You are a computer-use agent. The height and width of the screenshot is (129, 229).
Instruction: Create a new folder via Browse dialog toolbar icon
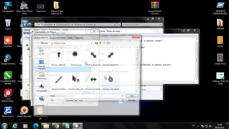click(104, 43)
